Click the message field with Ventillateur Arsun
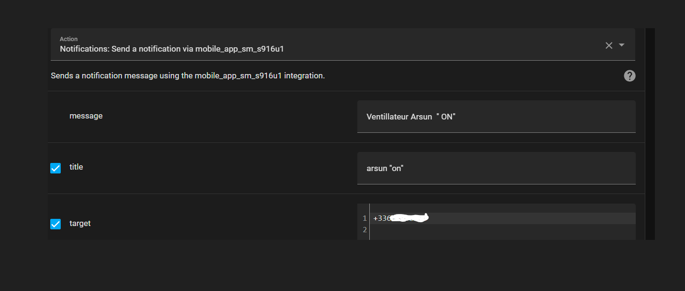 pos(496,117)
